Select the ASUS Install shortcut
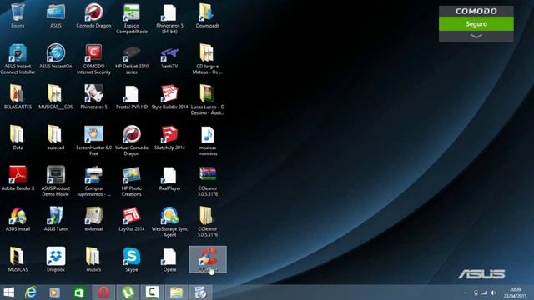 (18, 219)
